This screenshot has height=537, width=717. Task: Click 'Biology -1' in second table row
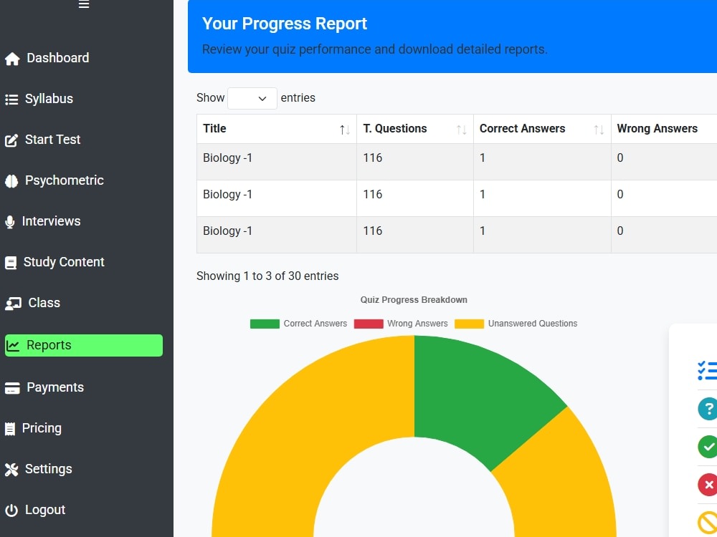227,195
